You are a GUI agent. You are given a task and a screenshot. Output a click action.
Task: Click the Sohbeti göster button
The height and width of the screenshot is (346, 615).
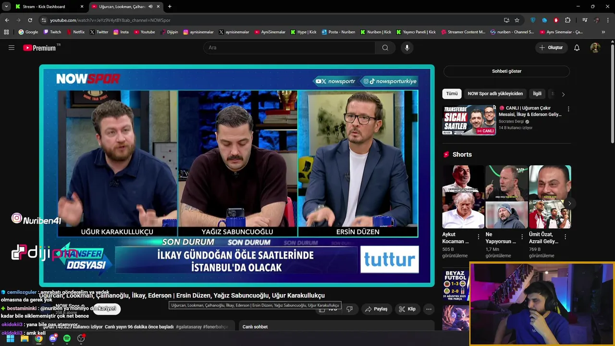click(506, 71)
